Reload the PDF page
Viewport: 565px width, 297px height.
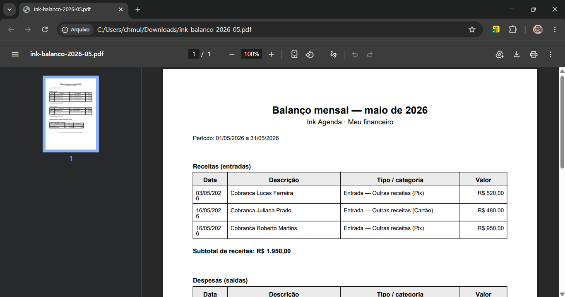click(x=45, y=29)
